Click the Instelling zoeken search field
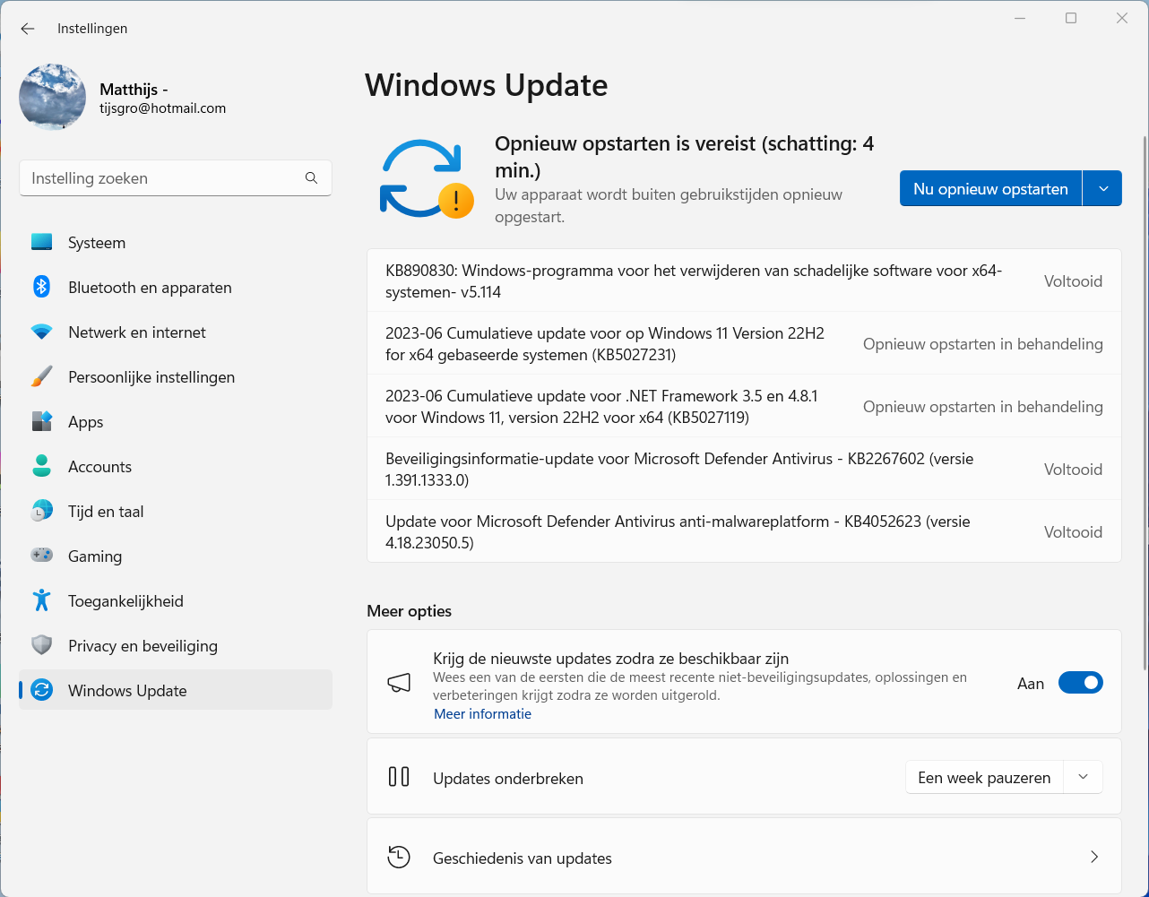Viewport: 1149px width, 897px height. coord(161,178)
